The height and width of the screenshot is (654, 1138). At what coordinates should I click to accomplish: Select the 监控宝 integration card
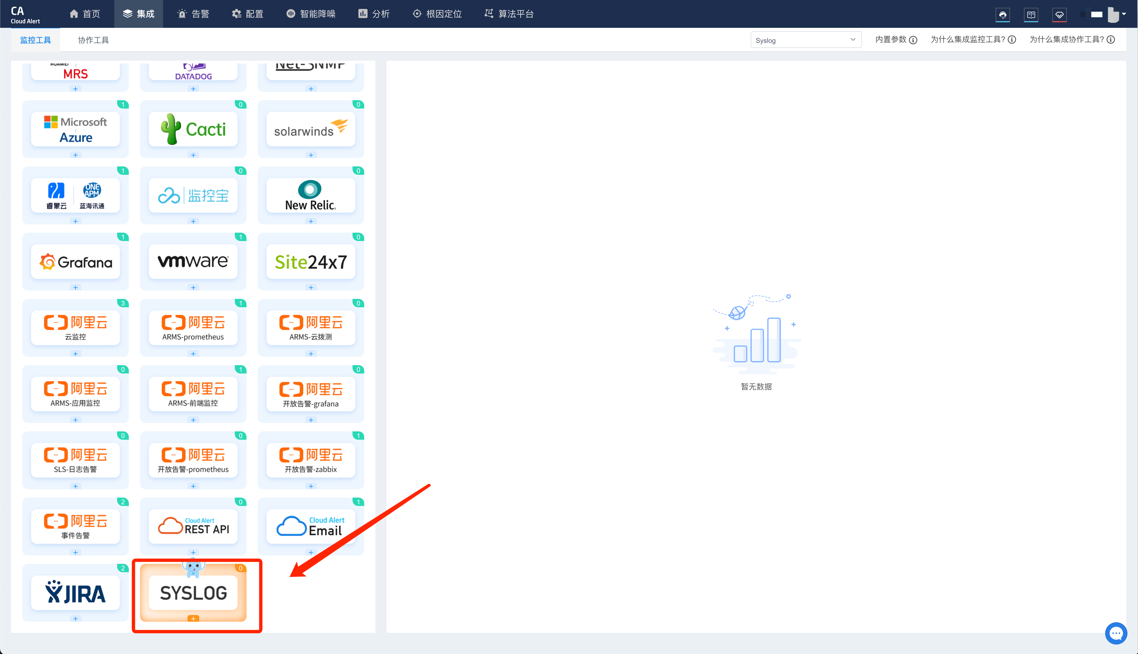[x=193, y=195]
